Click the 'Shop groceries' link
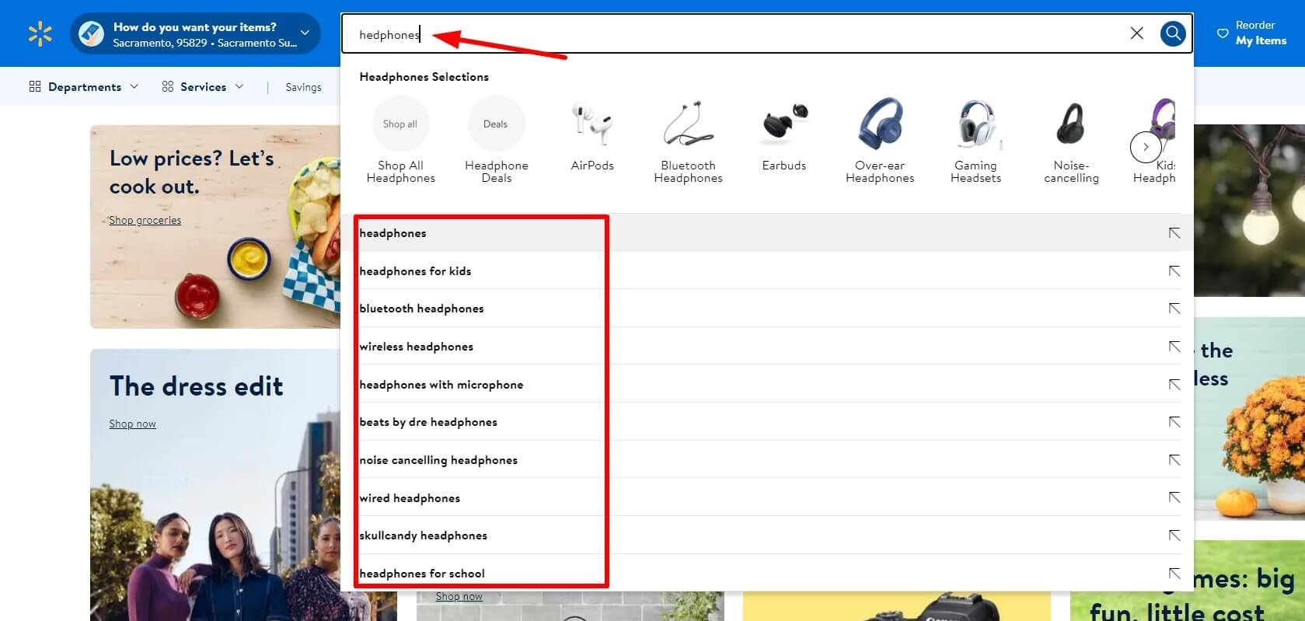 [145, 221]
